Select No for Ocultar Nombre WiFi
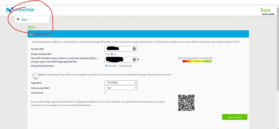279x129 pixels. tap(112, 54)
